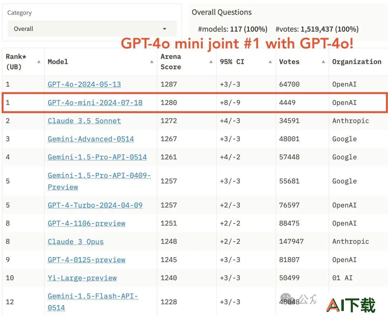Viewport: 388px width, 315px height.
Task: Click the vote count 57448
Action: (x=289, y=157)
